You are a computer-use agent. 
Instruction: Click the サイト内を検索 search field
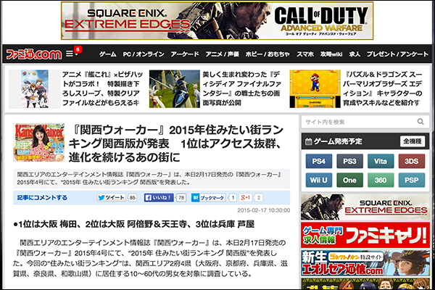click(x=355, y=122)
